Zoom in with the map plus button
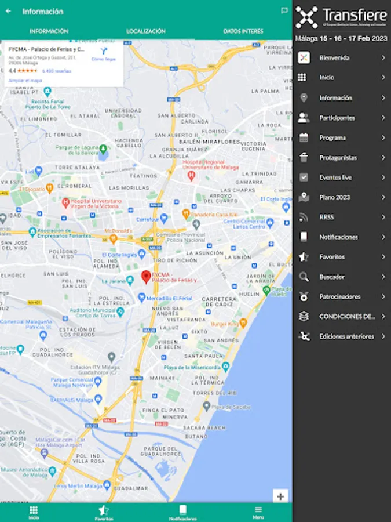 click(x=280, y=496)
